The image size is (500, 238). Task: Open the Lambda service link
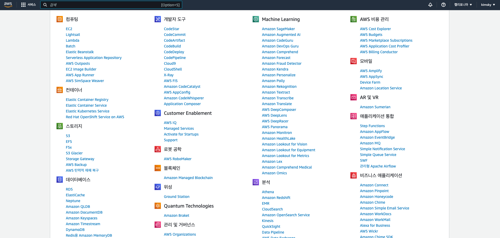coord(73,40)
